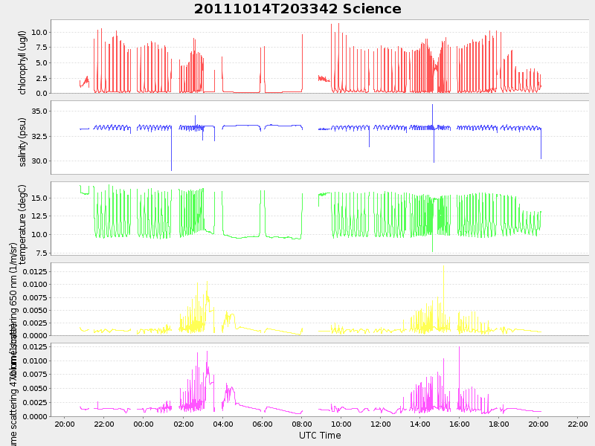This screenshot has height=446, width=595.
Task: Click the 16:00 tick on the time axis
Action: [x=459, y=424]
